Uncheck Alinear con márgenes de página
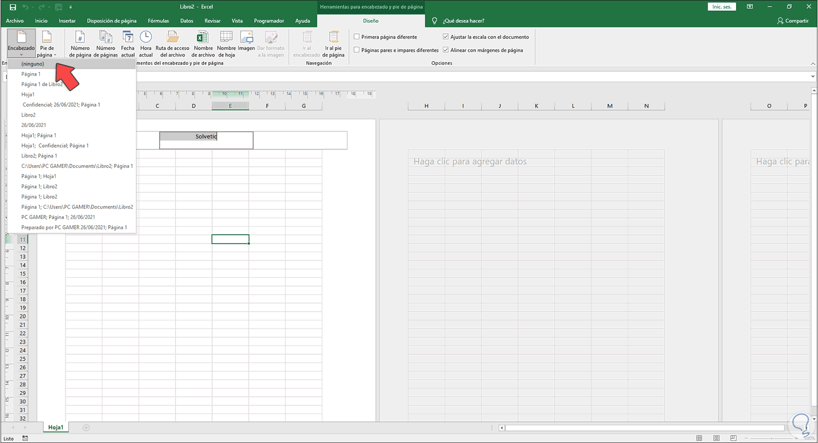The height and width of the screenshot is (443, 818). tap(446, 50)
